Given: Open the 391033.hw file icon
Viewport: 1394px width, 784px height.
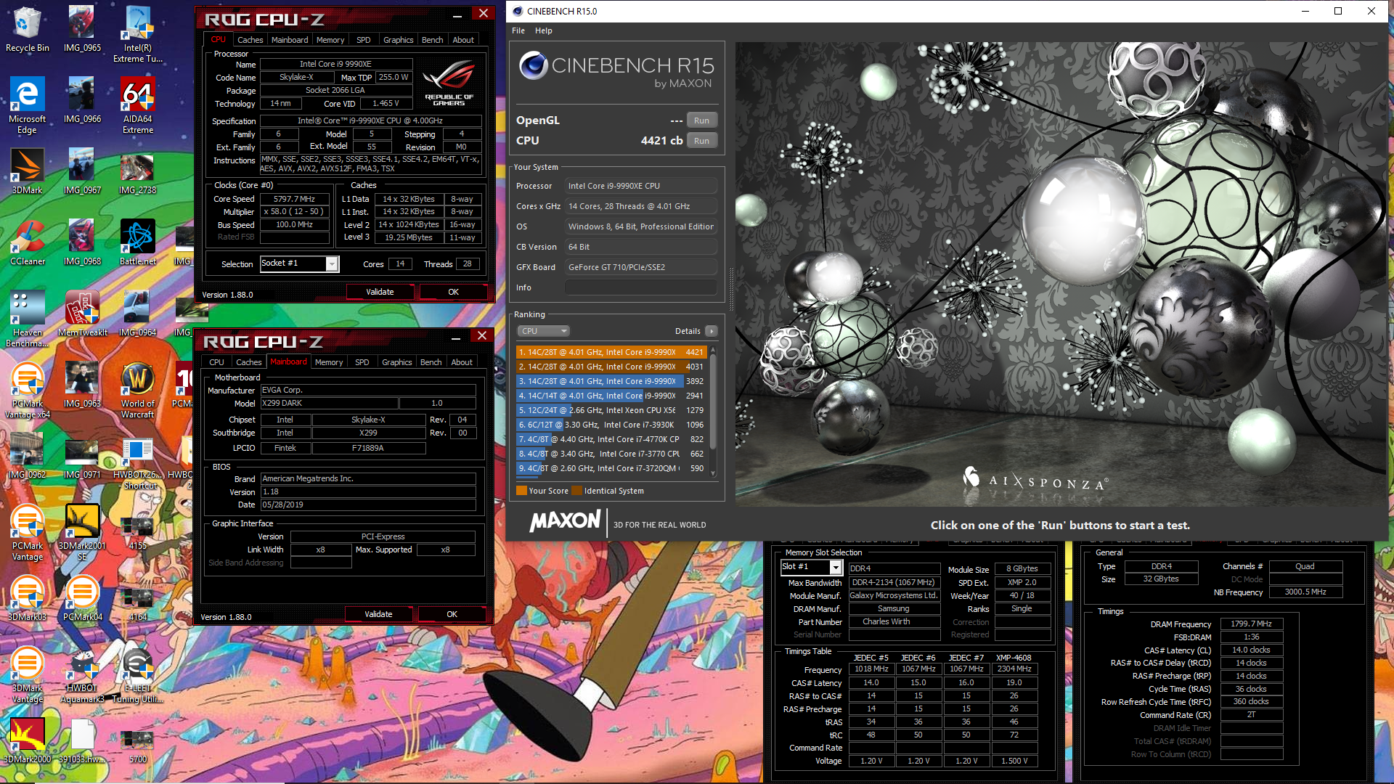Looking at the screenshot, I should [82, 740].
